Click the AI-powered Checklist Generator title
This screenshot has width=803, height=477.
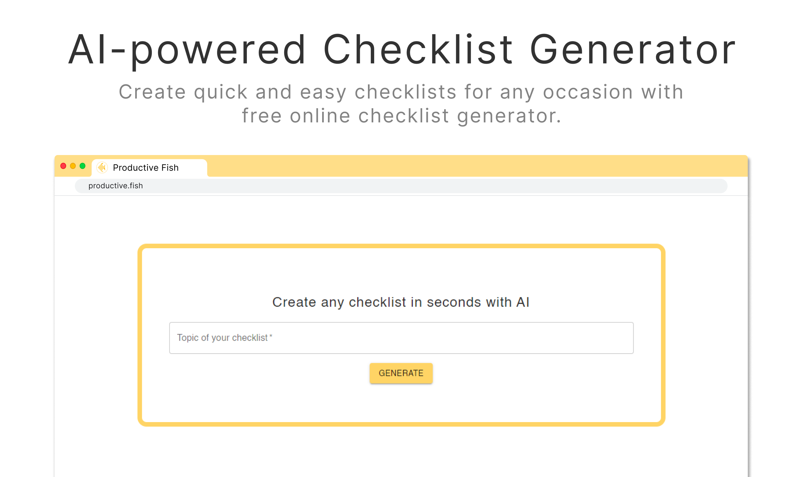pyautogui.click(x=401, y=50)
